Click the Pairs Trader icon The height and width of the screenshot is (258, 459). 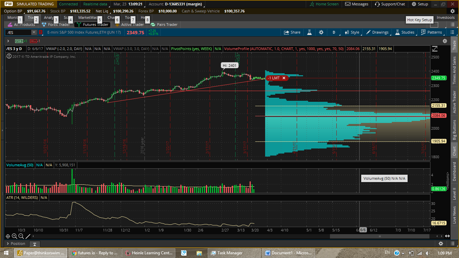pyautogui.click(x=153, y=25)
